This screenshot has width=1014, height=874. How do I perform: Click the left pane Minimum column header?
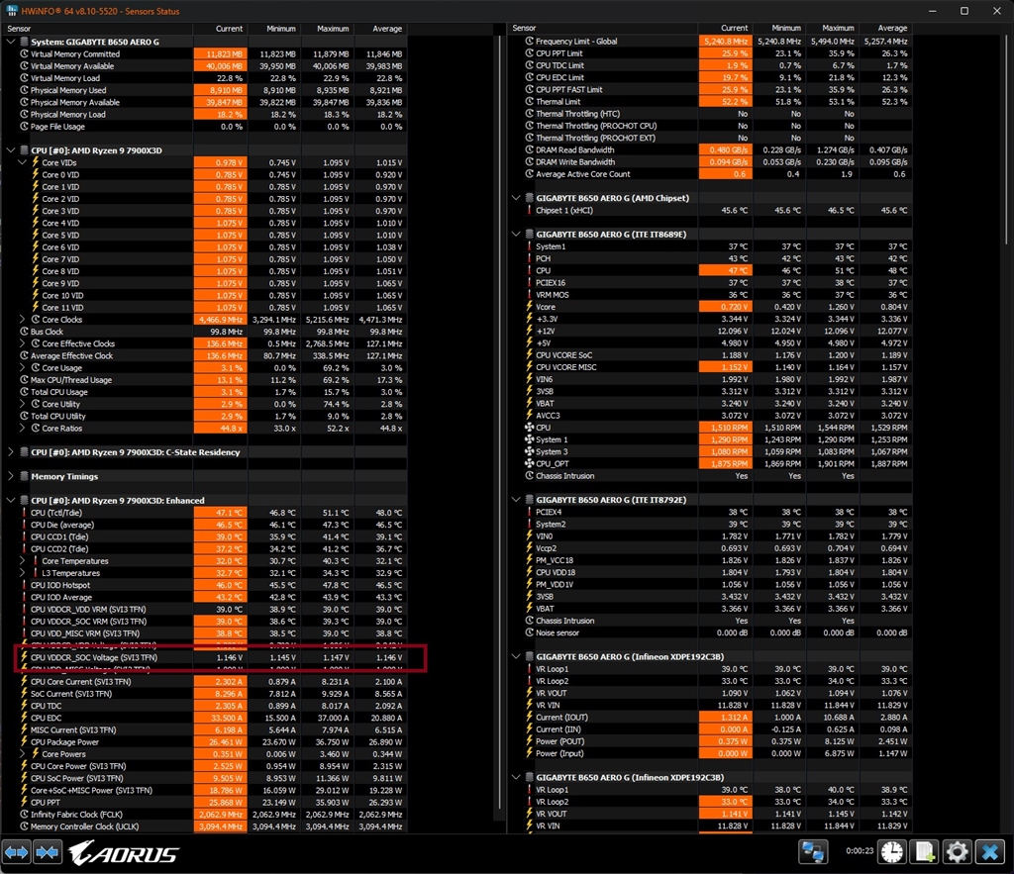273,29
